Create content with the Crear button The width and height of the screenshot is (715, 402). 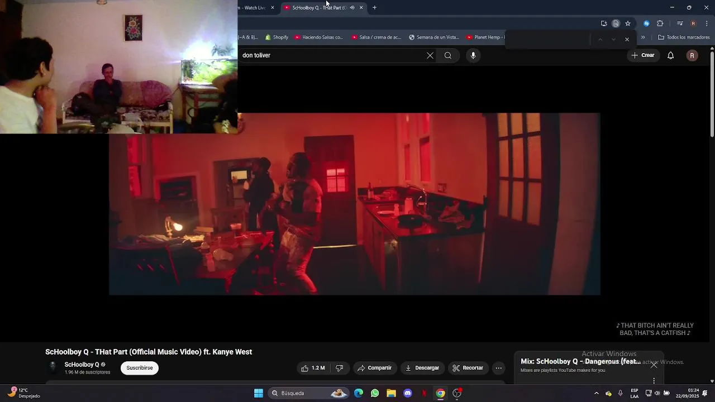tap(643, 55)
